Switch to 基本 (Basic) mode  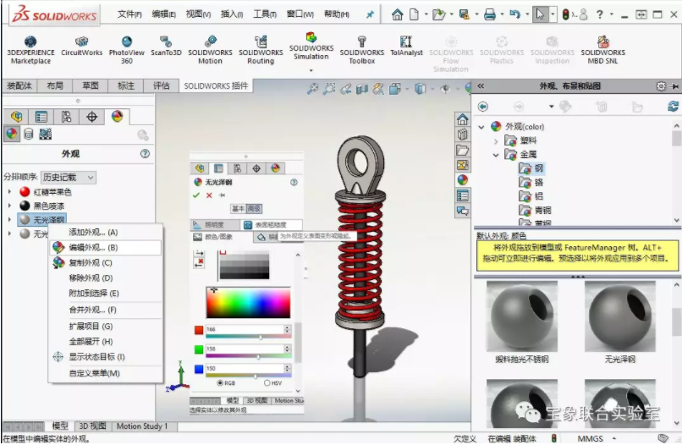[x=238, y=208]
